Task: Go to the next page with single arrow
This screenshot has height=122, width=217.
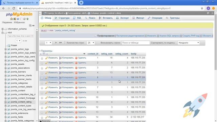Action: click(56, 43)
